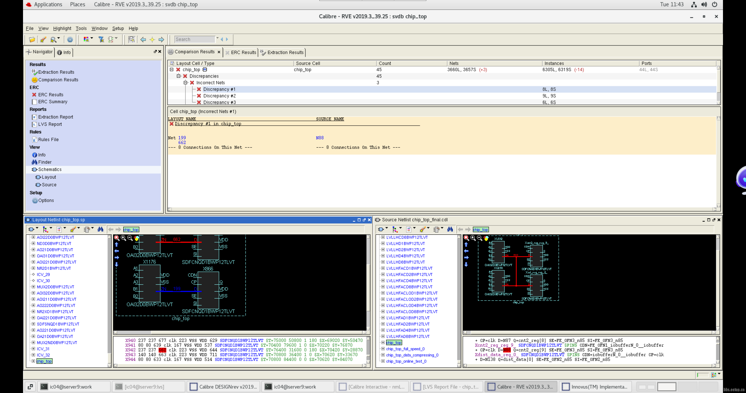
Task: Click the open database folder icon
Action: point(32,39)
